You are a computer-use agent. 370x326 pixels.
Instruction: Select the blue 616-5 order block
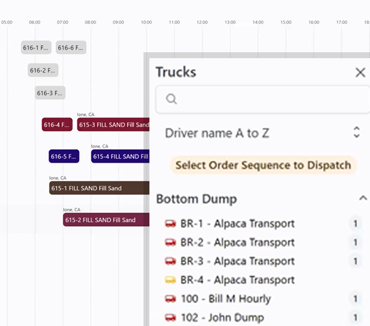point(64,156)
